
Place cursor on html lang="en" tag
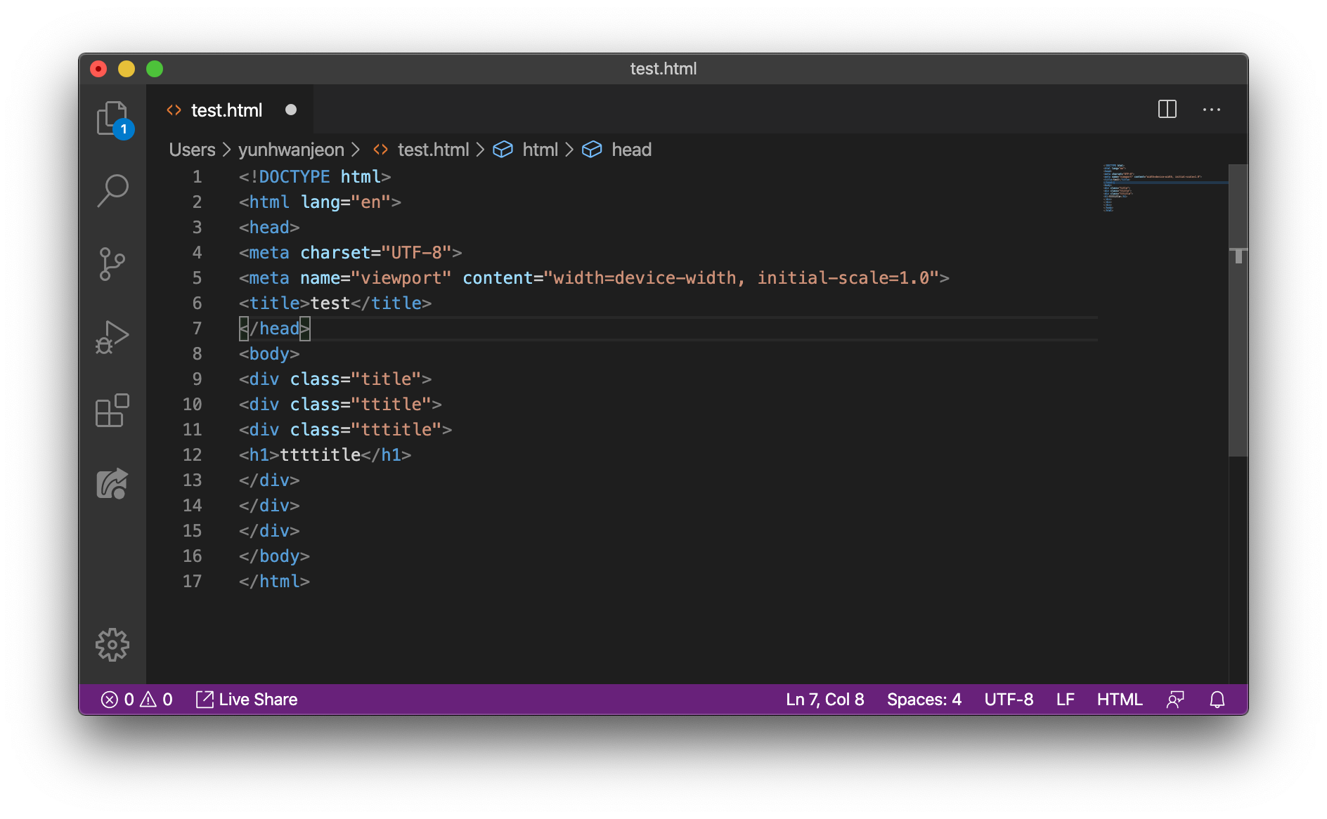[320, 202]
